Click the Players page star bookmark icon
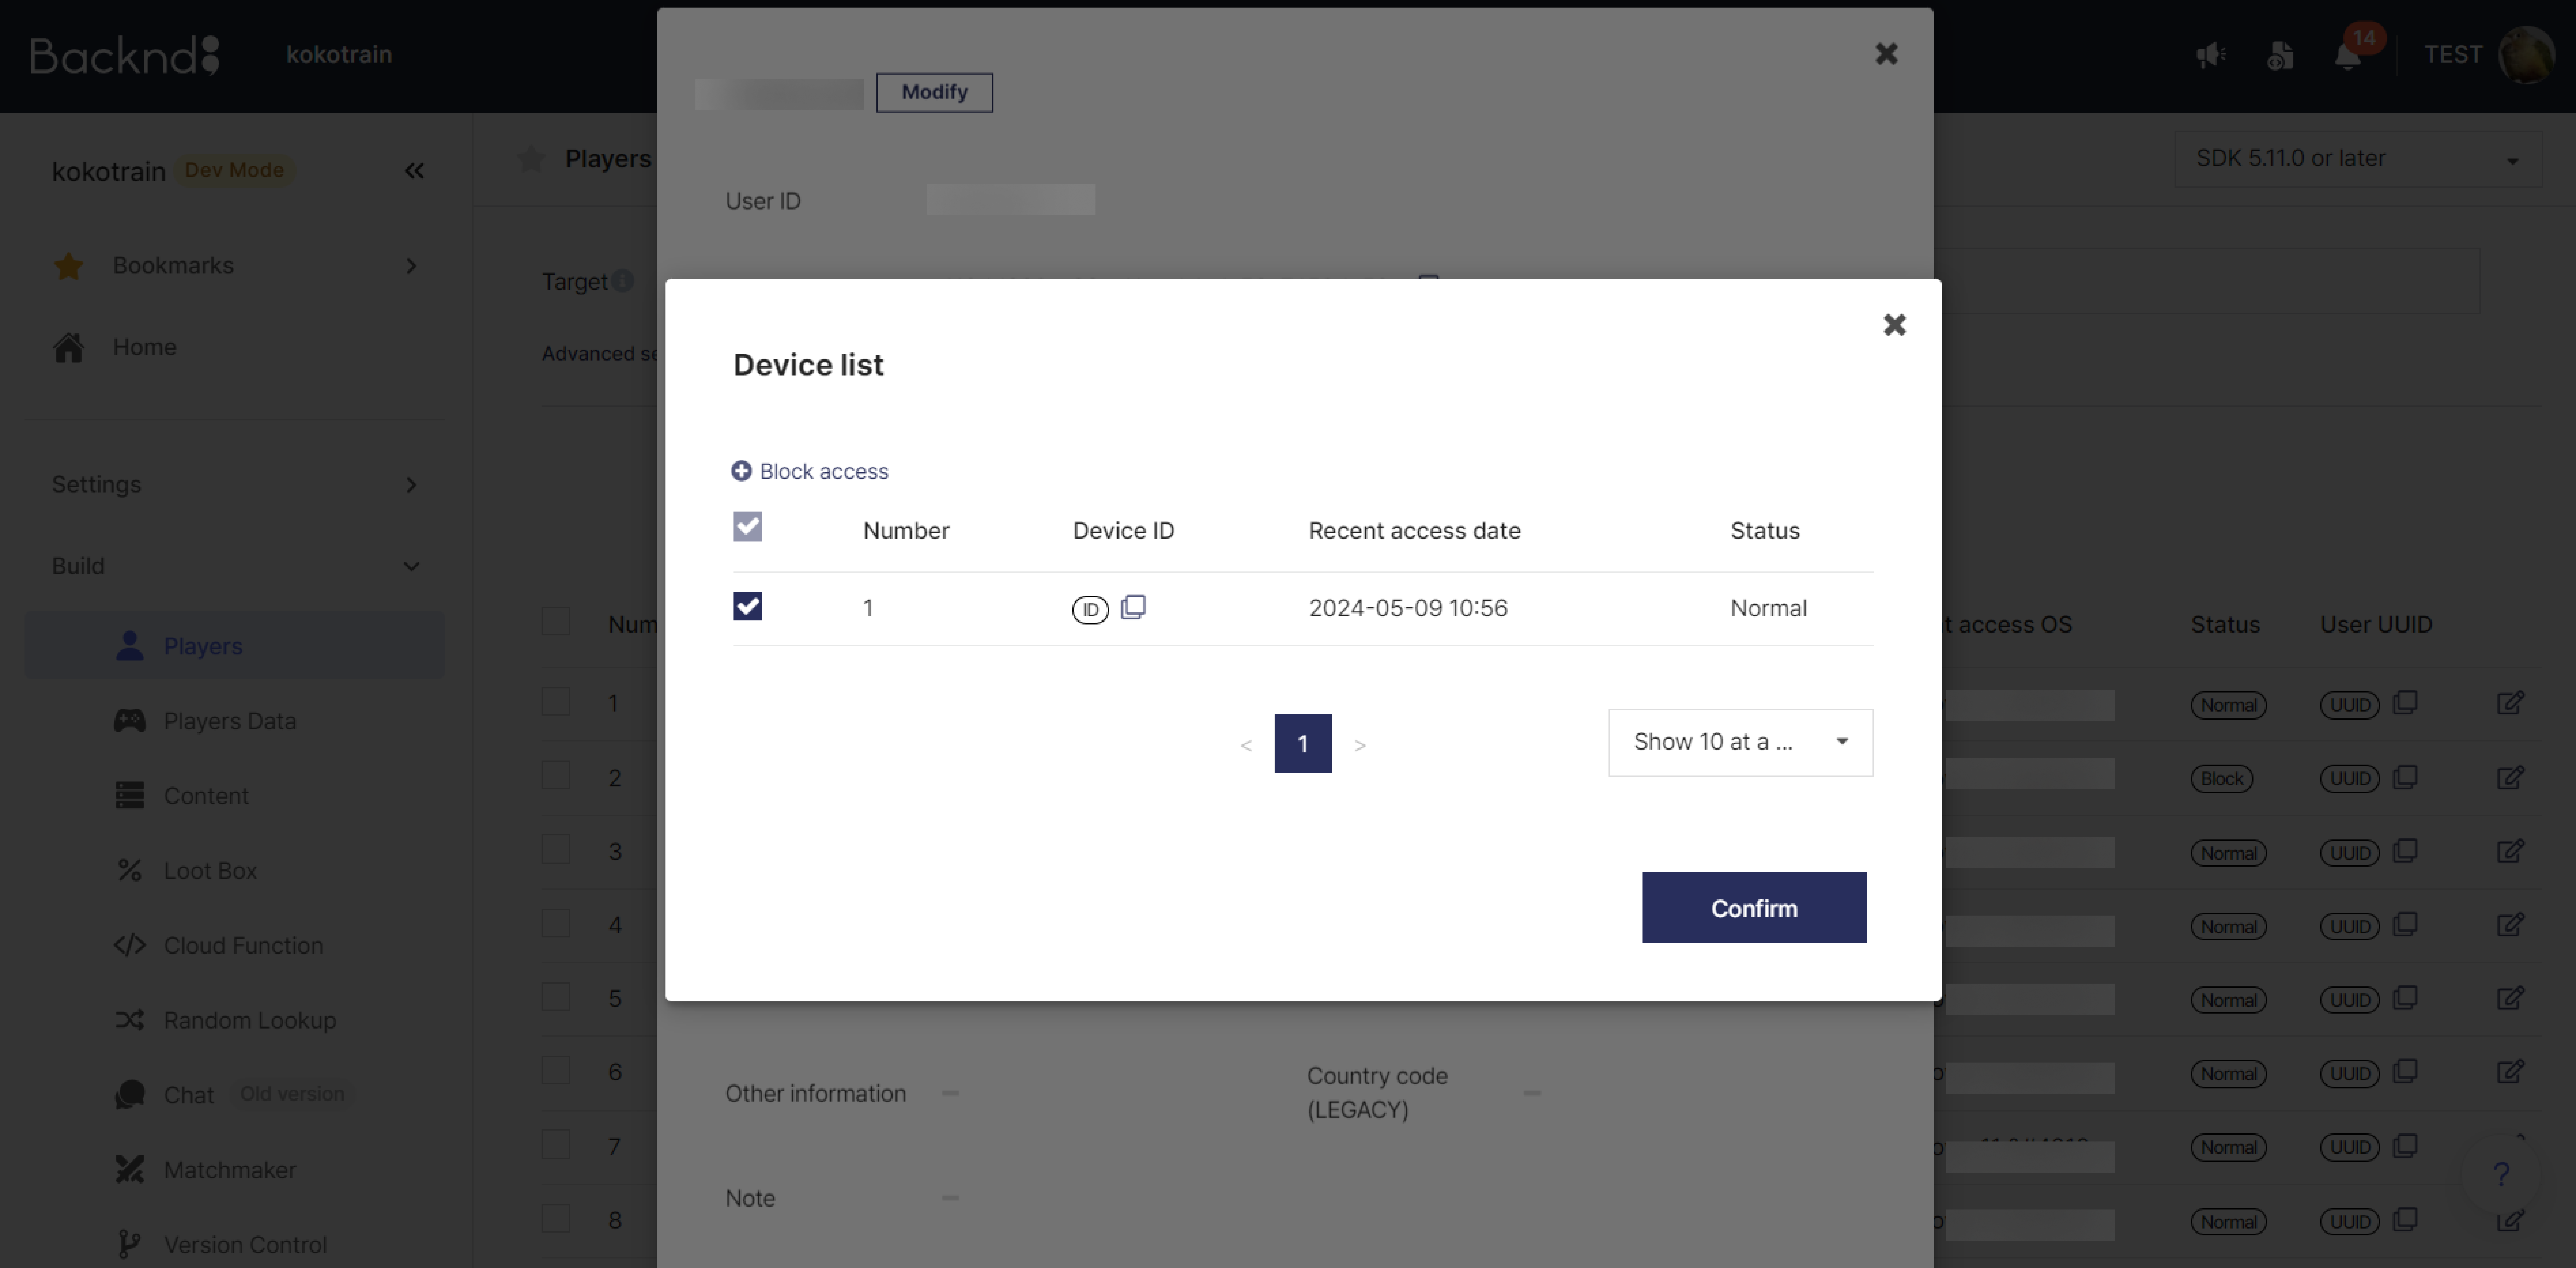The height and width of the screenshot is (1268, 2576). [531, 159]
